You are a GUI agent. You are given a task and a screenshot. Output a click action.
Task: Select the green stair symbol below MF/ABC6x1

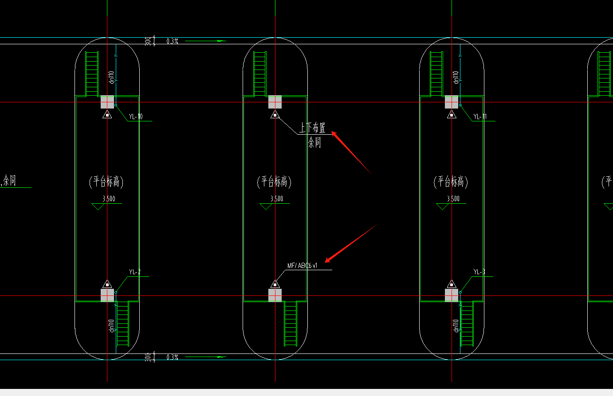[x=291, y=323]
